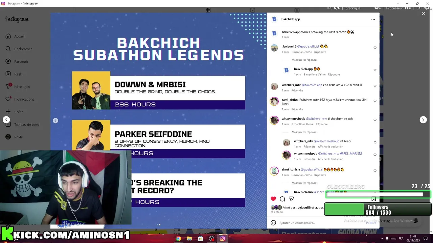Open the bakchich.app avatar in the post header
The image size is (433, 243).
click(x=274, y=19)
